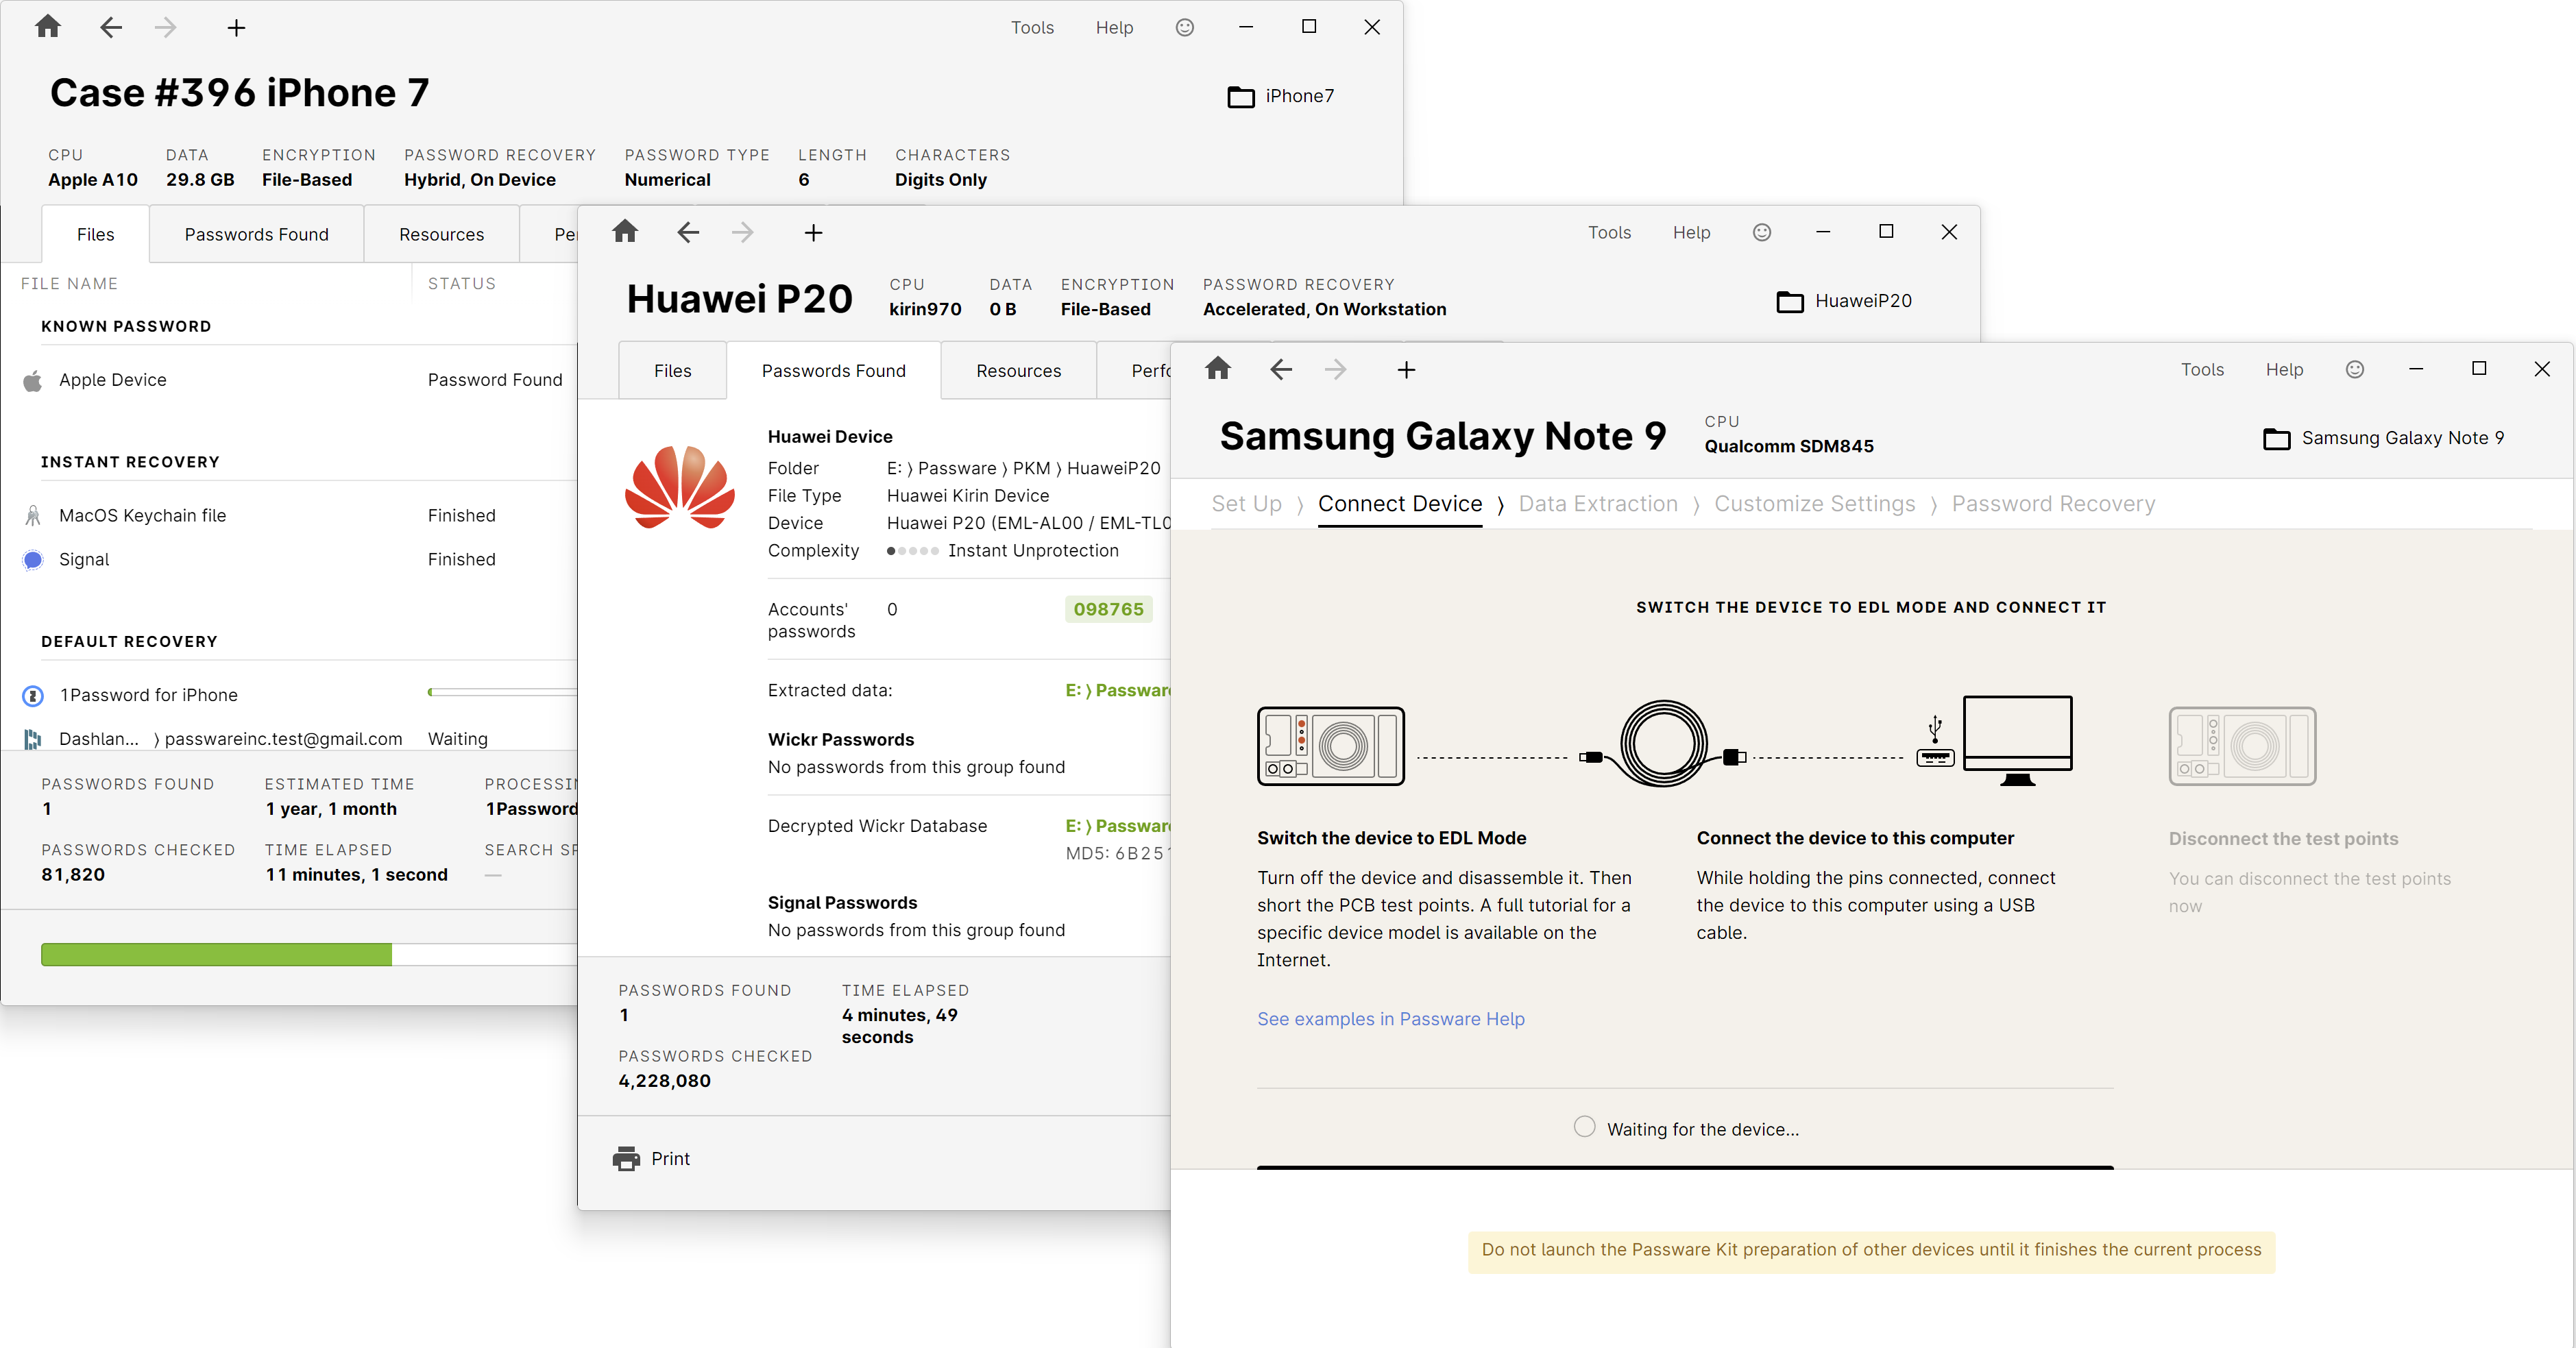2576x1348 pixels.
Task: Go to Customize Settings step
Action: pos(1814,504)
